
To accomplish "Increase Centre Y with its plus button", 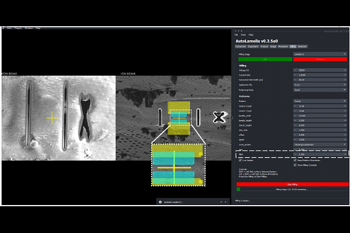I will click(x=345, y=111).
